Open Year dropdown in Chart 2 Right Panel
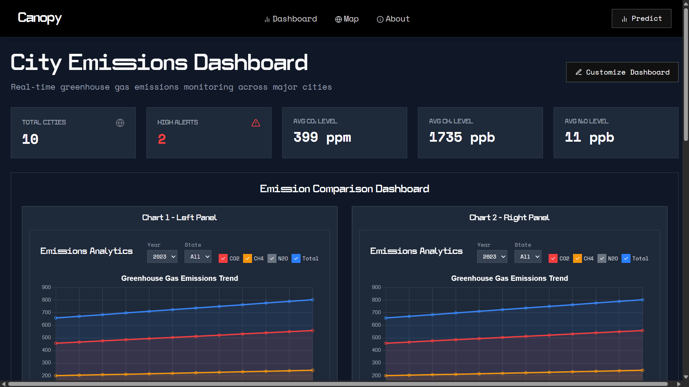Screen dimensions: 689x387 (492, 256)
